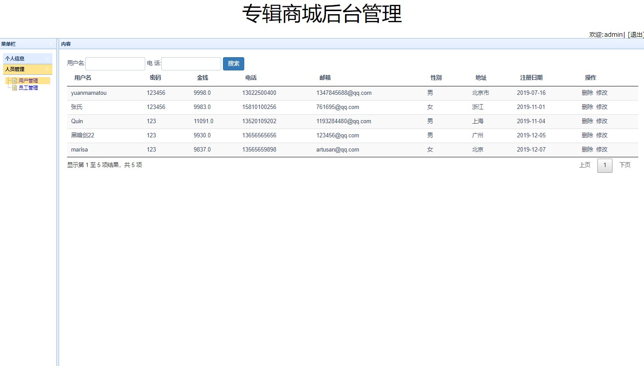Click the 用户名 search input field
This screenshot has height=366, width=644.
[115, 63]
